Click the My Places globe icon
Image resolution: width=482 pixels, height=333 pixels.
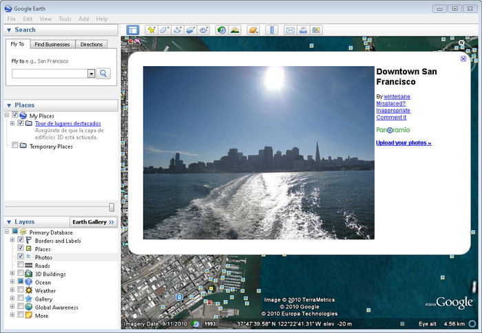click(23, 116)
